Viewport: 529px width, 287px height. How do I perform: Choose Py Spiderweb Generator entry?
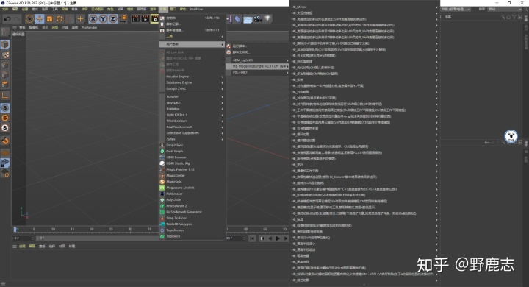(x=184, y=212)
